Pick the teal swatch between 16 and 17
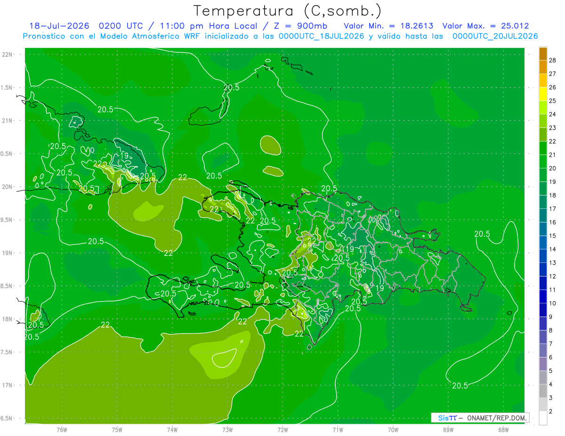This screenshot has height=436, width=565. [543, 216]
